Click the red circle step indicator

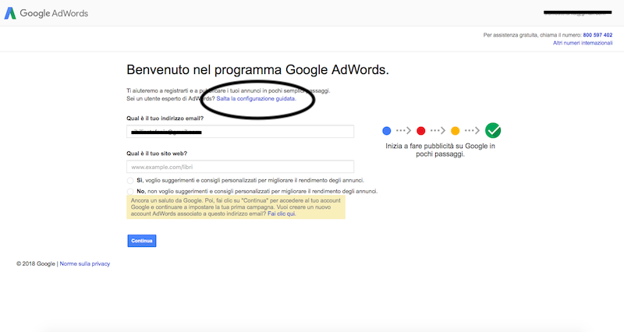point(420,131)
